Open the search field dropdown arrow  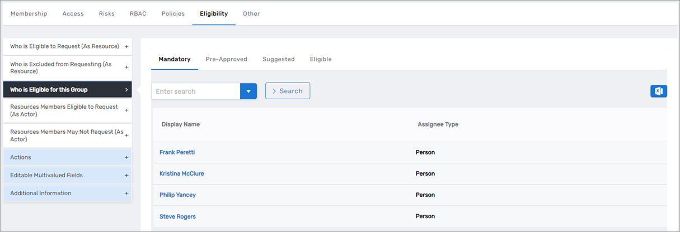click(248, 91)
